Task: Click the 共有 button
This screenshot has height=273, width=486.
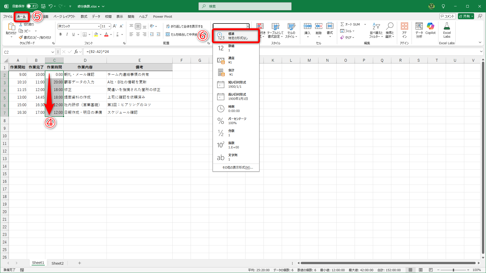Action: [466, 16]
